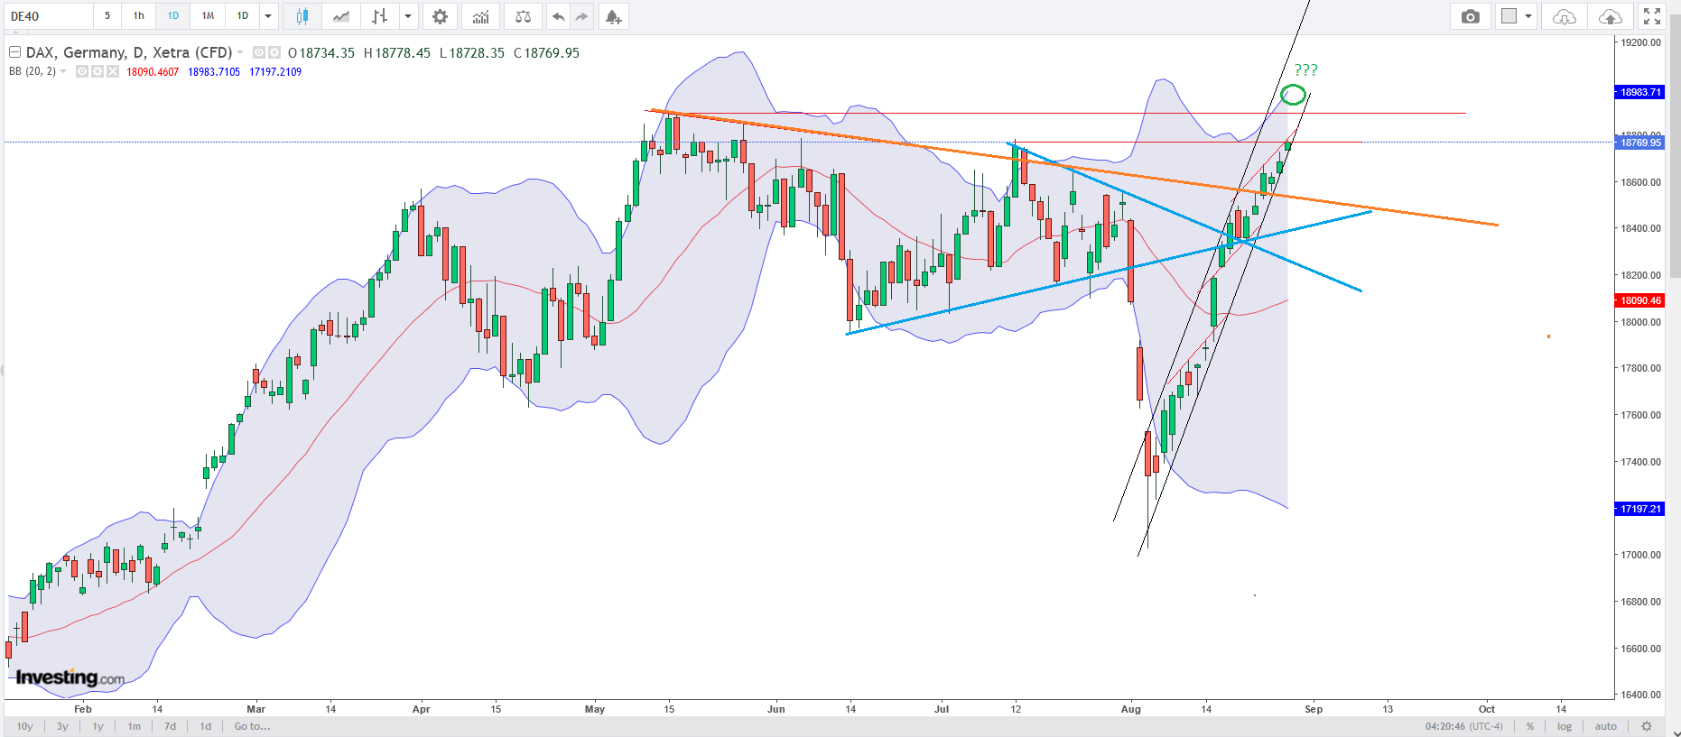The image size is (1681, 737).
Task: Click the DAX, Germany, D, Xetra (CFD) title
Action: pyautogui.click(x=129, y=52)
